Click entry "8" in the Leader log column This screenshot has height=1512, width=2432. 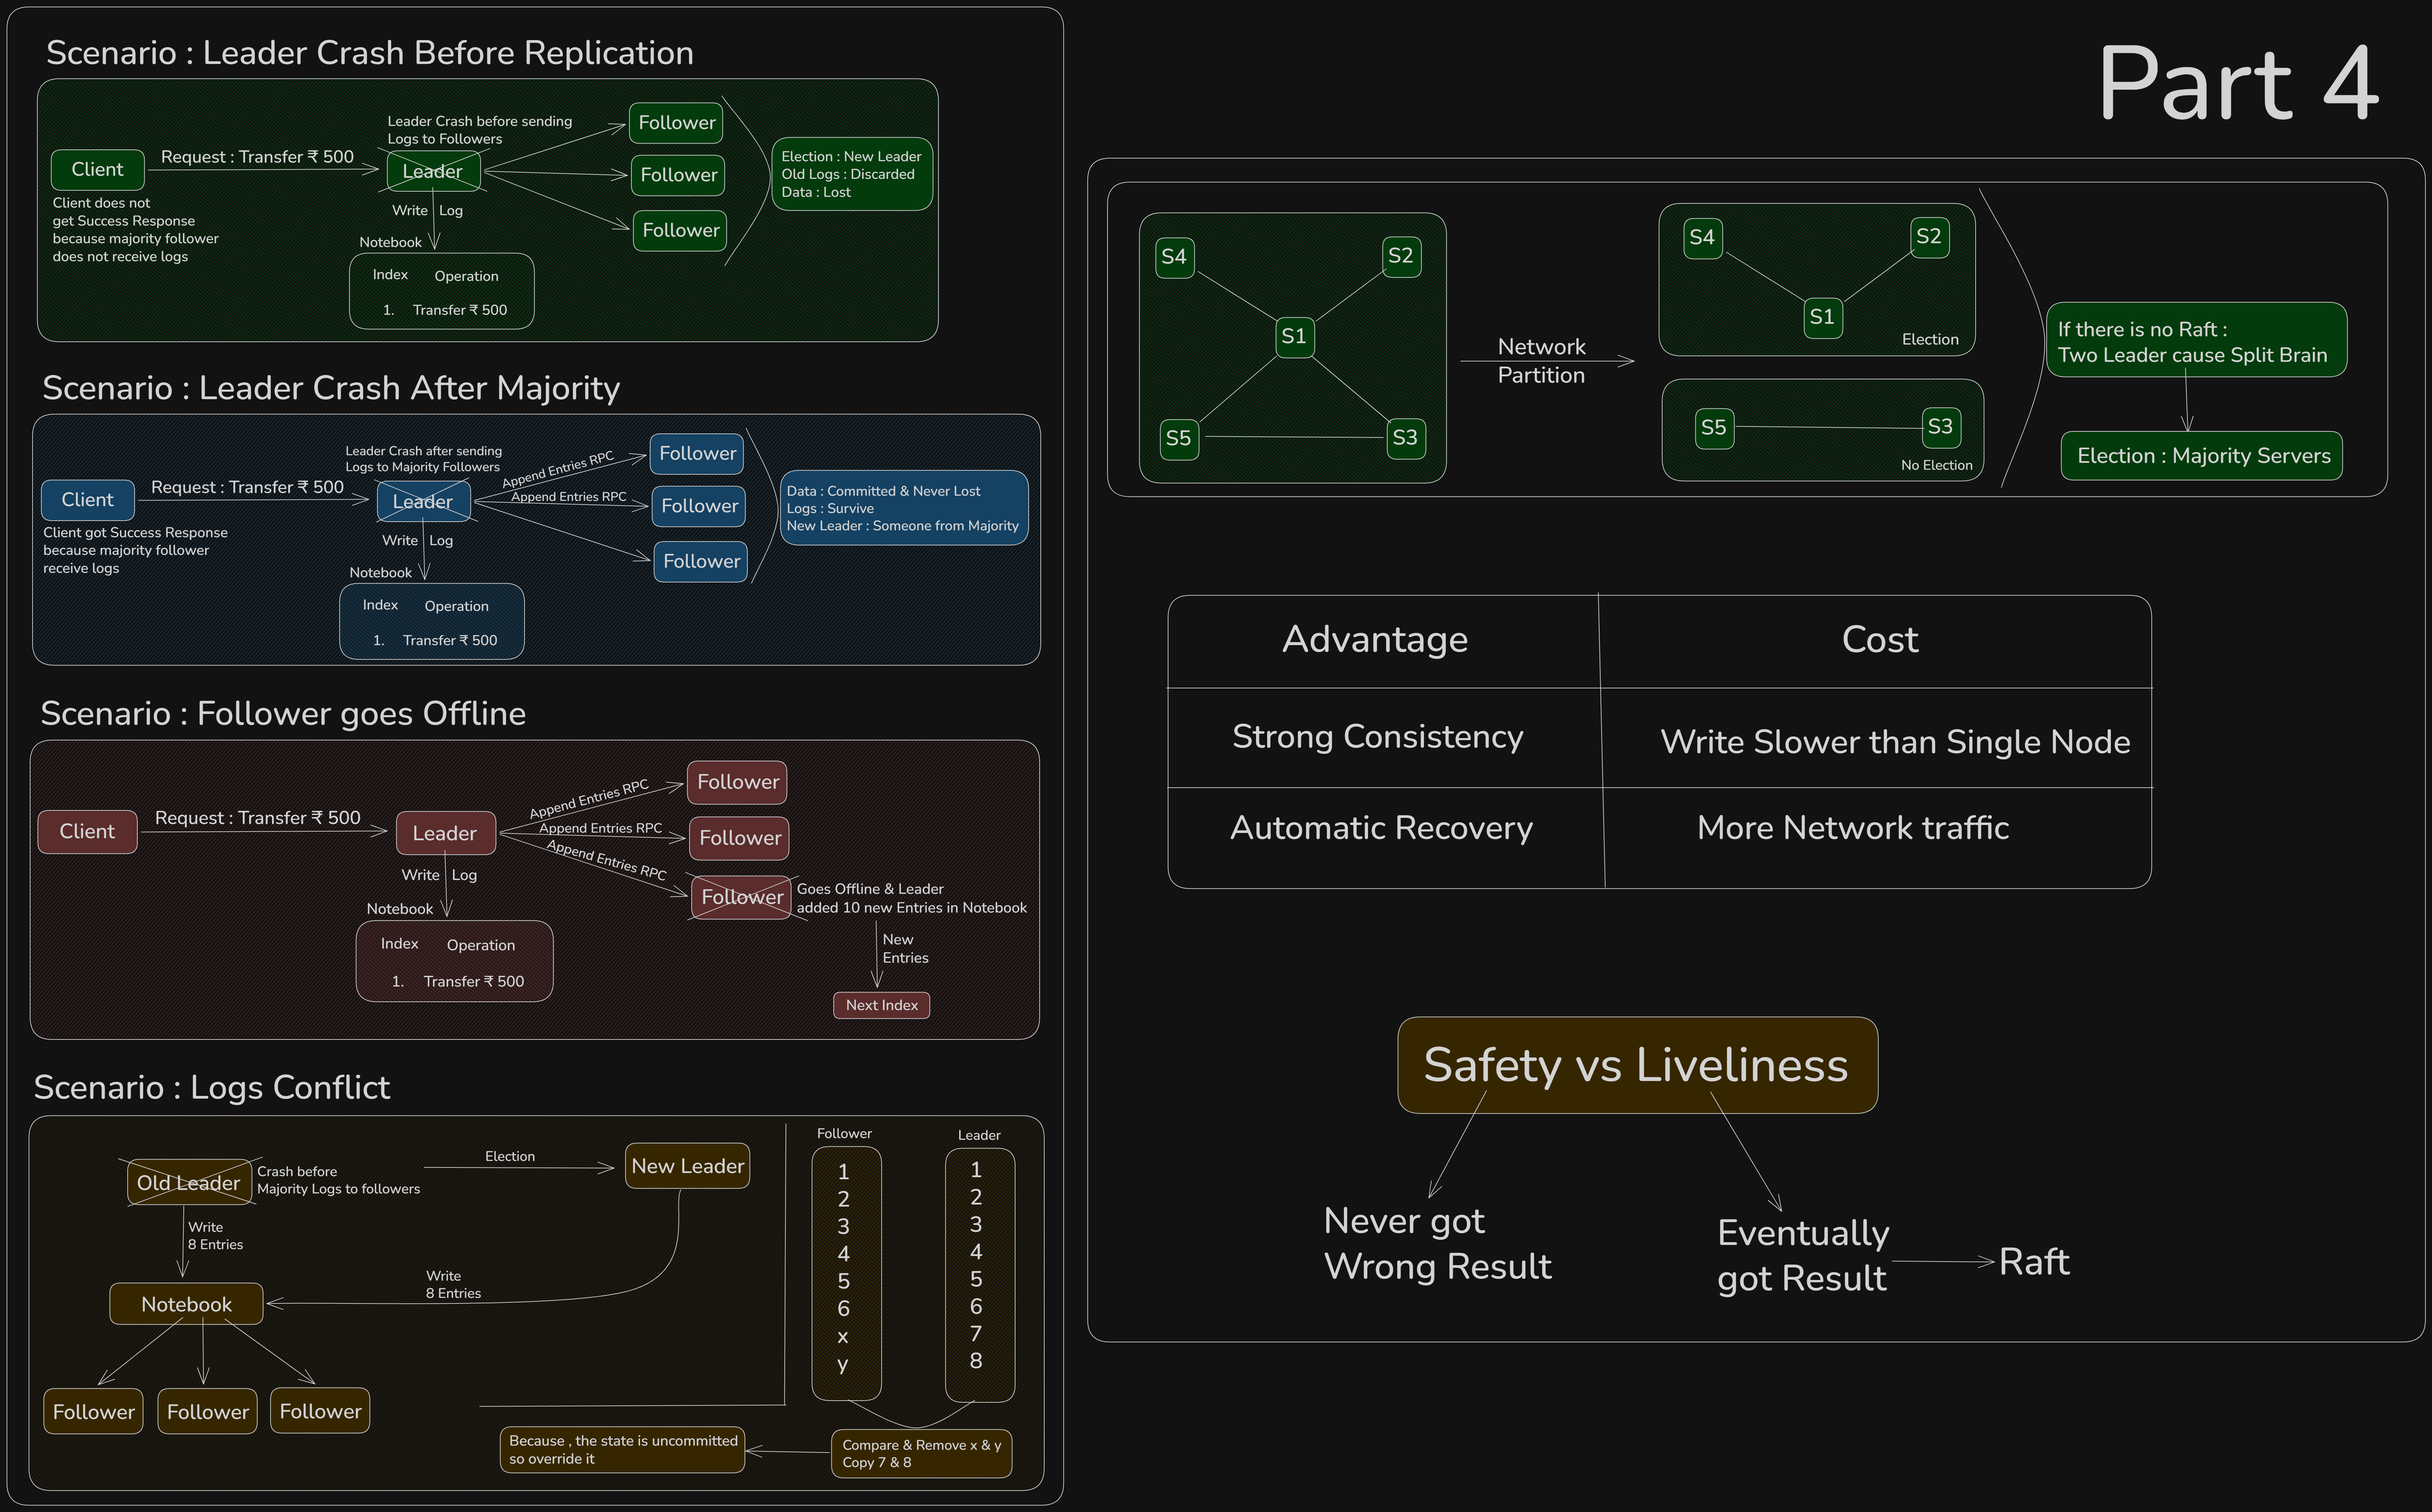(976, 1360)
